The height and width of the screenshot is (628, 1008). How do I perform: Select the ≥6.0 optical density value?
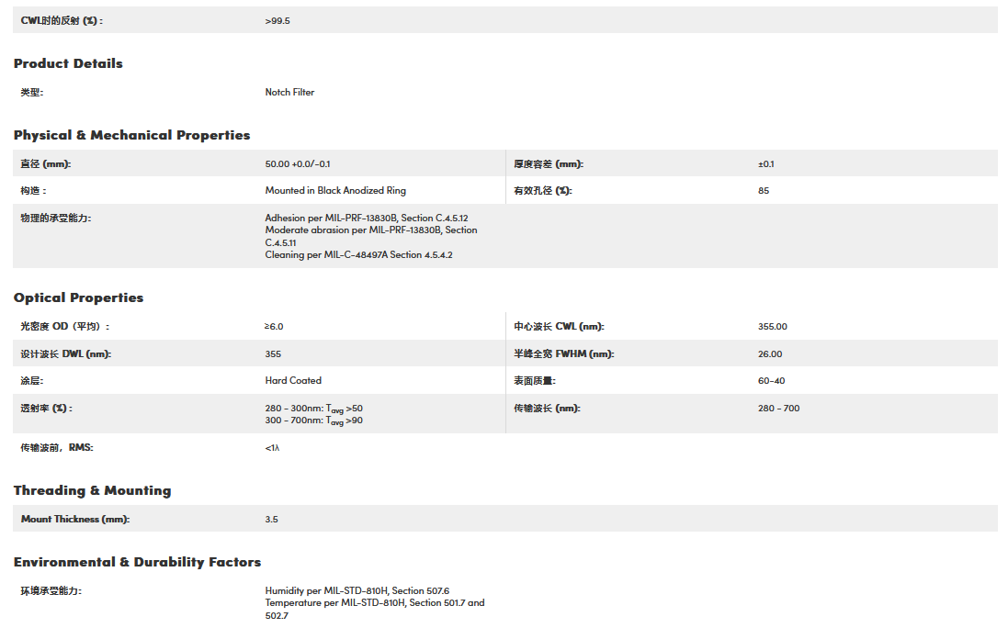(274, 326)
